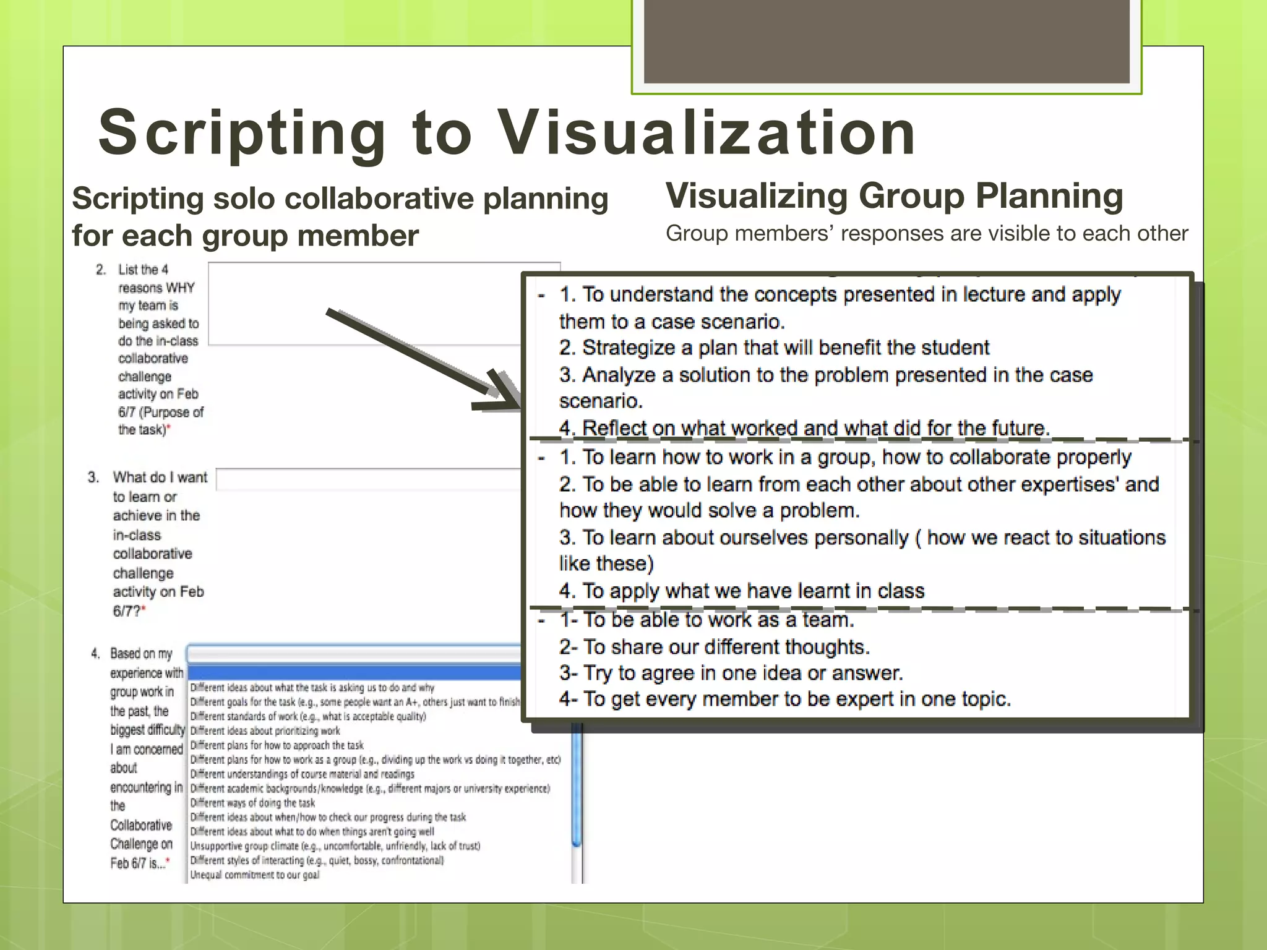
Task: Choose 'Unsupportive group climate' option
Action: point(335,846)
